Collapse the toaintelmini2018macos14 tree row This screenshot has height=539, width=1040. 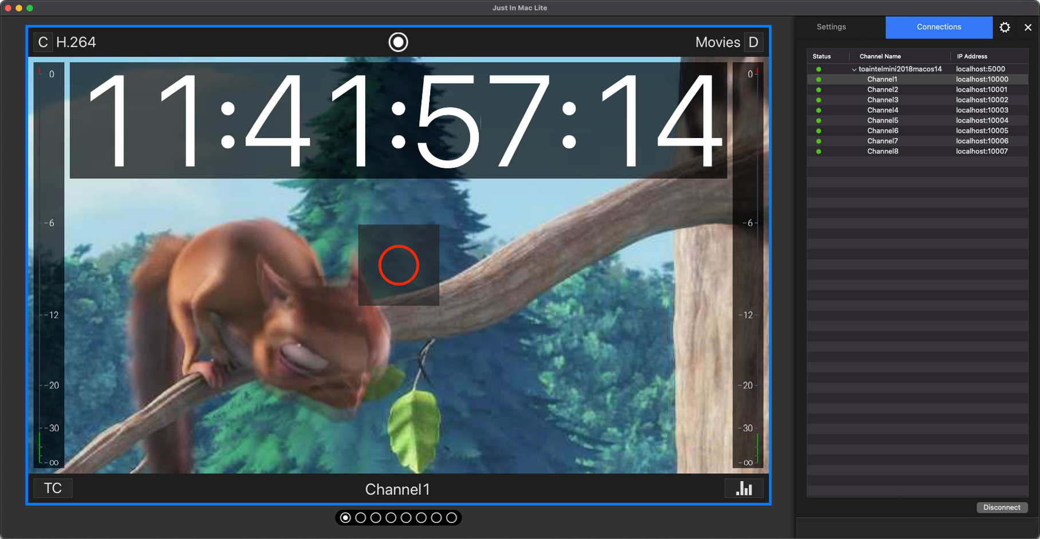854,69
